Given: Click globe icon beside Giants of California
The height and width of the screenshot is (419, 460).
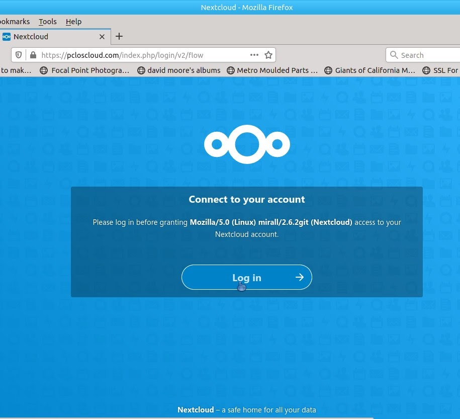Looking at the screenshot, I should click(x=328, y=70).
